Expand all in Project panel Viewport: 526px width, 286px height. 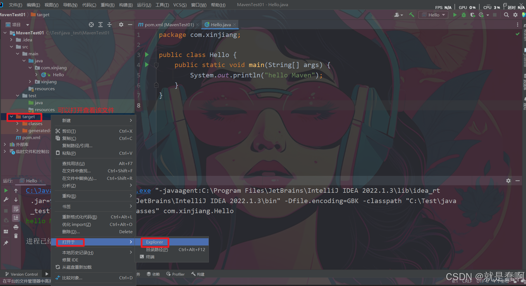click(x=101, y=25)
